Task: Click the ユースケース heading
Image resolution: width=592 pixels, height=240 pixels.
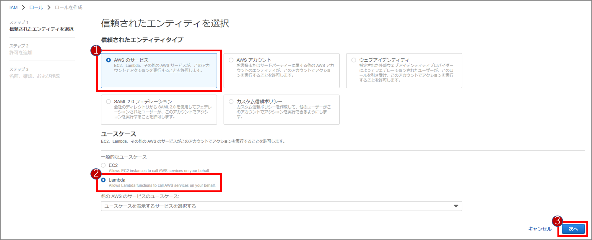Action: (118, 134)
